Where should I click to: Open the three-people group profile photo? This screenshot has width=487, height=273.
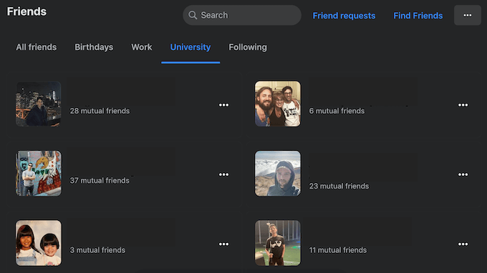coord(278,104)
